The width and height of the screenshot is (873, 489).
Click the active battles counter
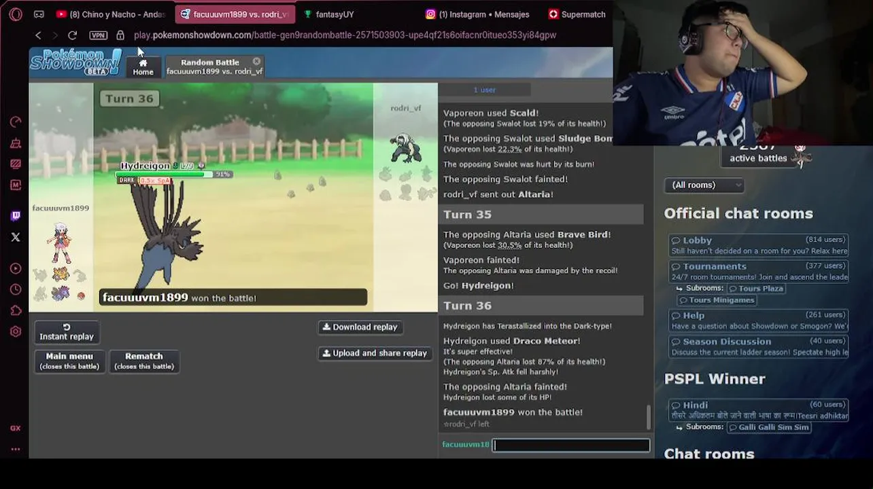[x=758, y=153]
